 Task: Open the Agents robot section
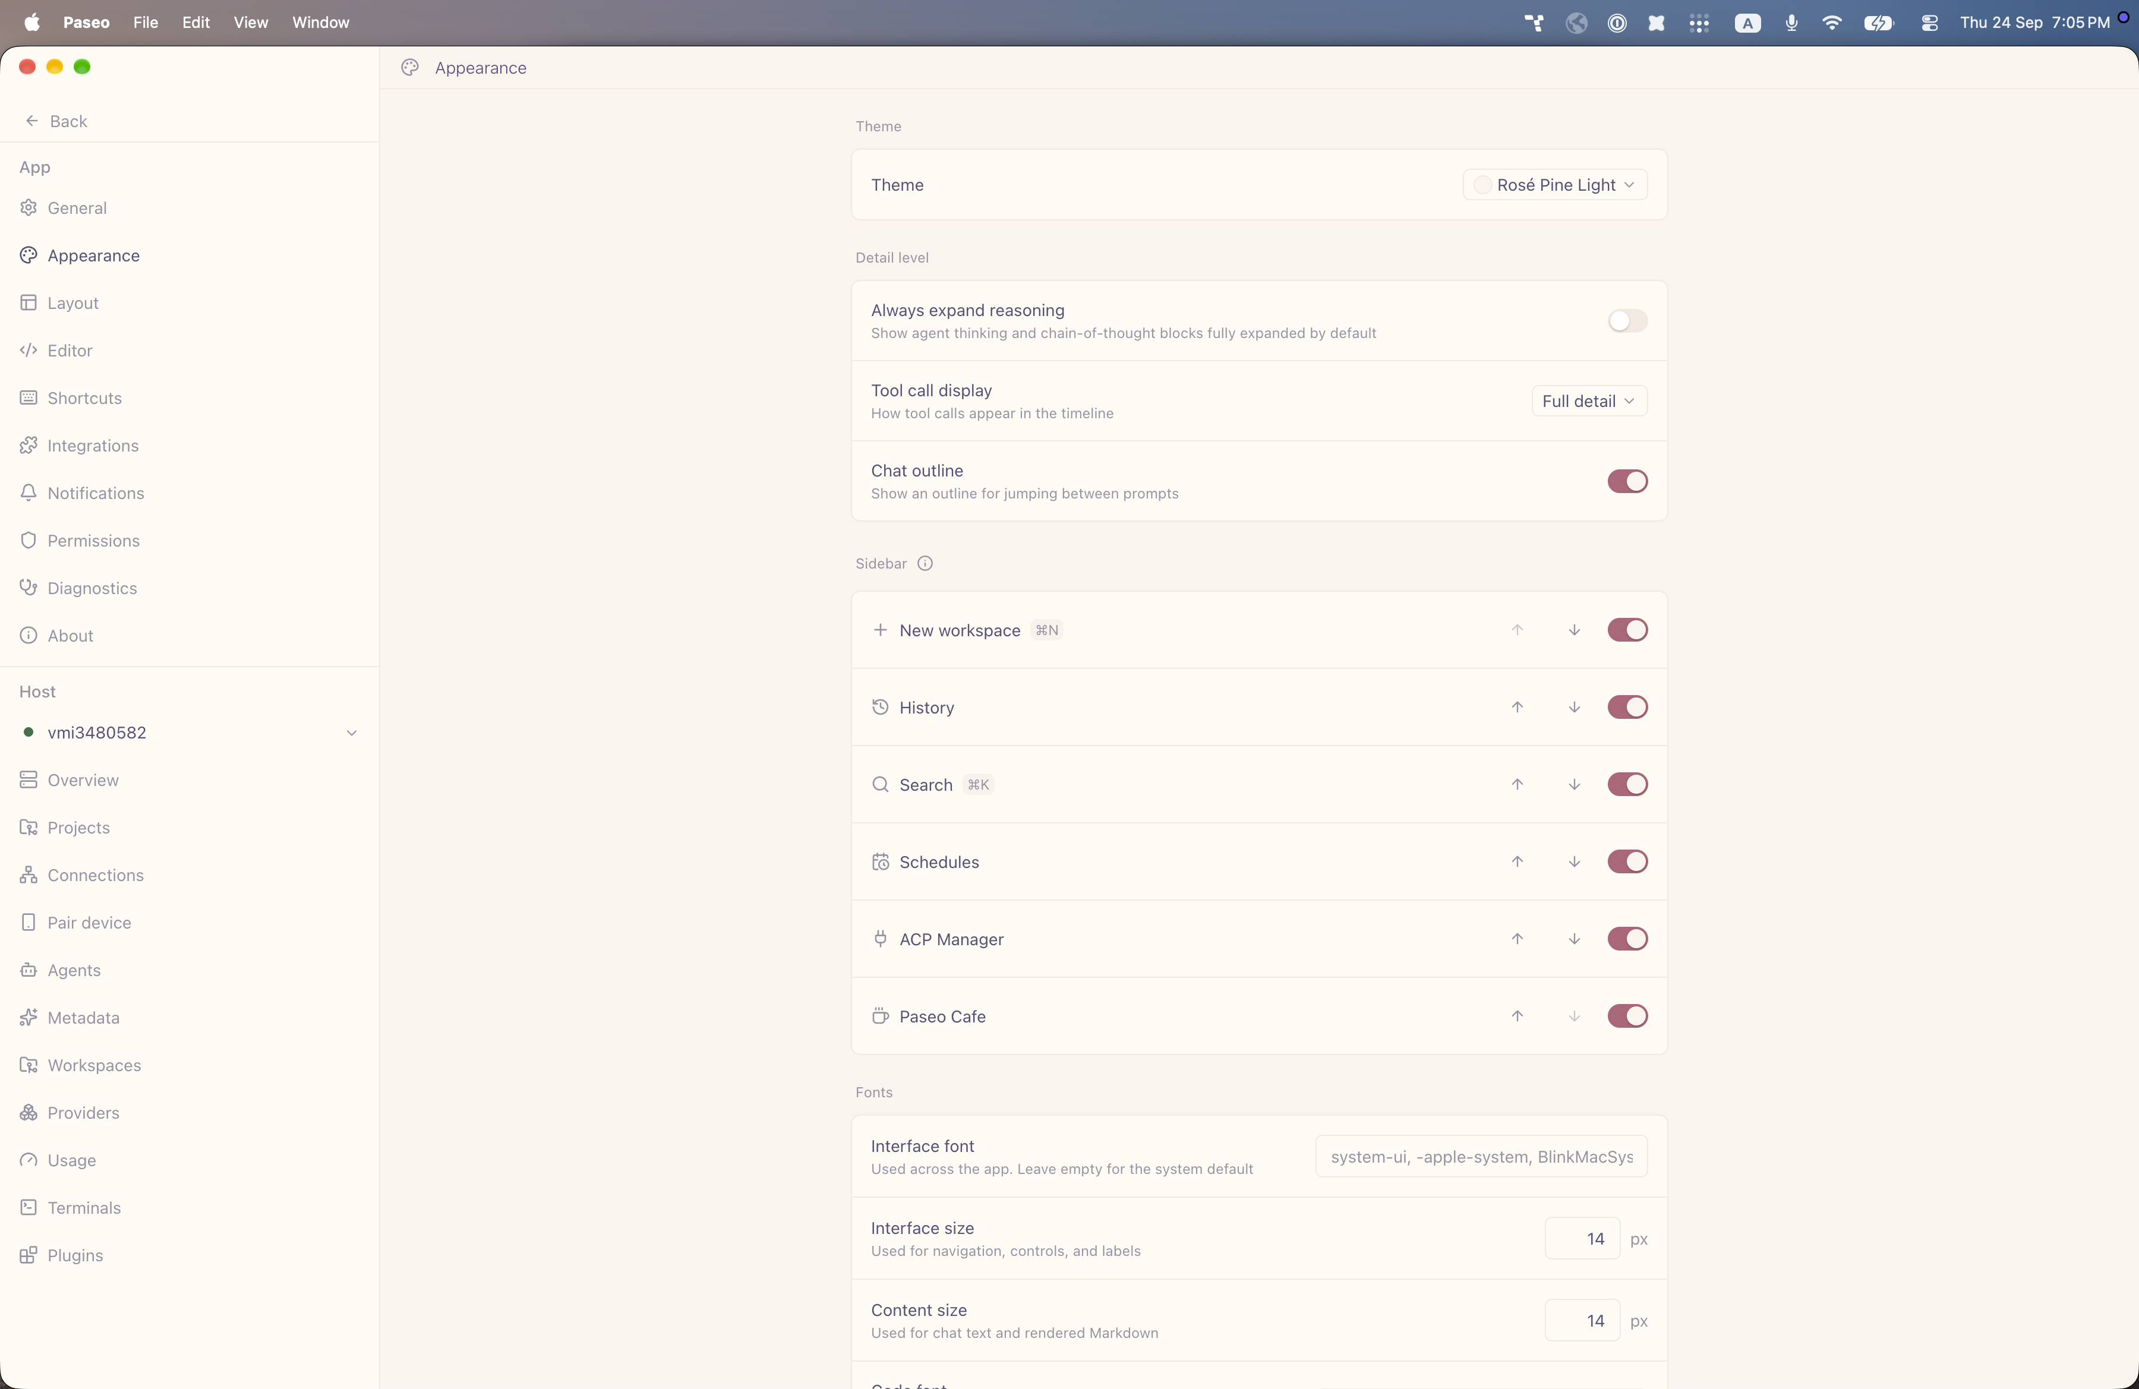[x=190, y=970]
